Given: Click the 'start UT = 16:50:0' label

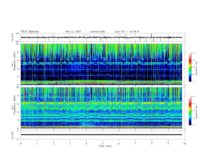Looking at the screenshot, I should [x=127, y=32].
